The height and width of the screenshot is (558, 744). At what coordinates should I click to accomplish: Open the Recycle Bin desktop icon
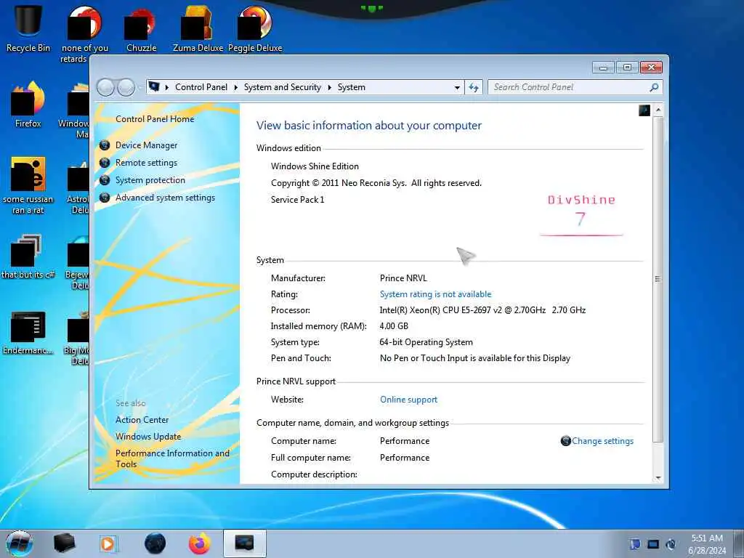(x=28, y=28)
